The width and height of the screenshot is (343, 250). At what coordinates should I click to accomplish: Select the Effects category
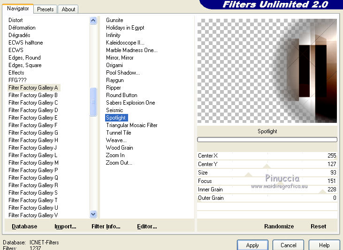[16, 73]
